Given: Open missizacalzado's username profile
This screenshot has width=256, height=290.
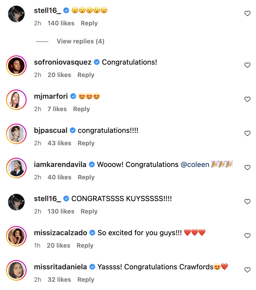Looking at the screenshot, I should tap(61, 233).
